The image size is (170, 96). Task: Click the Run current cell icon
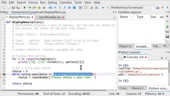pyautogui.click(x=29, y=7)
